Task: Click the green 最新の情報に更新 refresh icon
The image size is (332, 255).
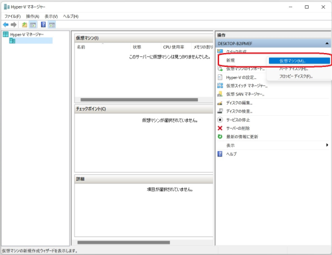Action: 220,136
